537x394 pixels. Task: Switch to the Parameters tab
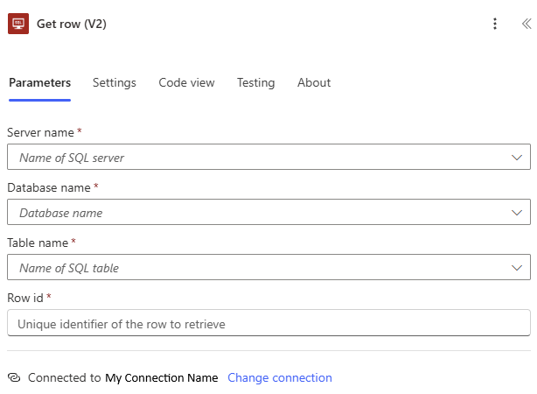39,82
